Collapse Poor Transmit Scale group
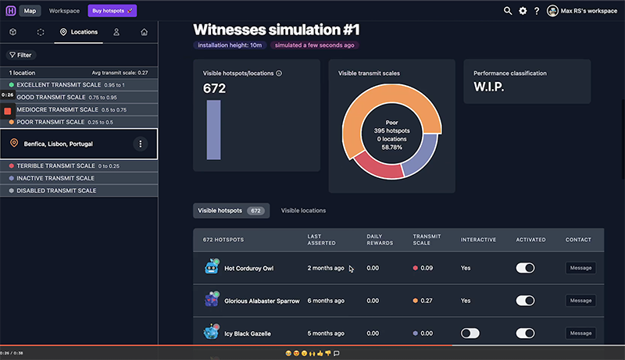Viewport: 625px width, 360px height. [79, 122]
